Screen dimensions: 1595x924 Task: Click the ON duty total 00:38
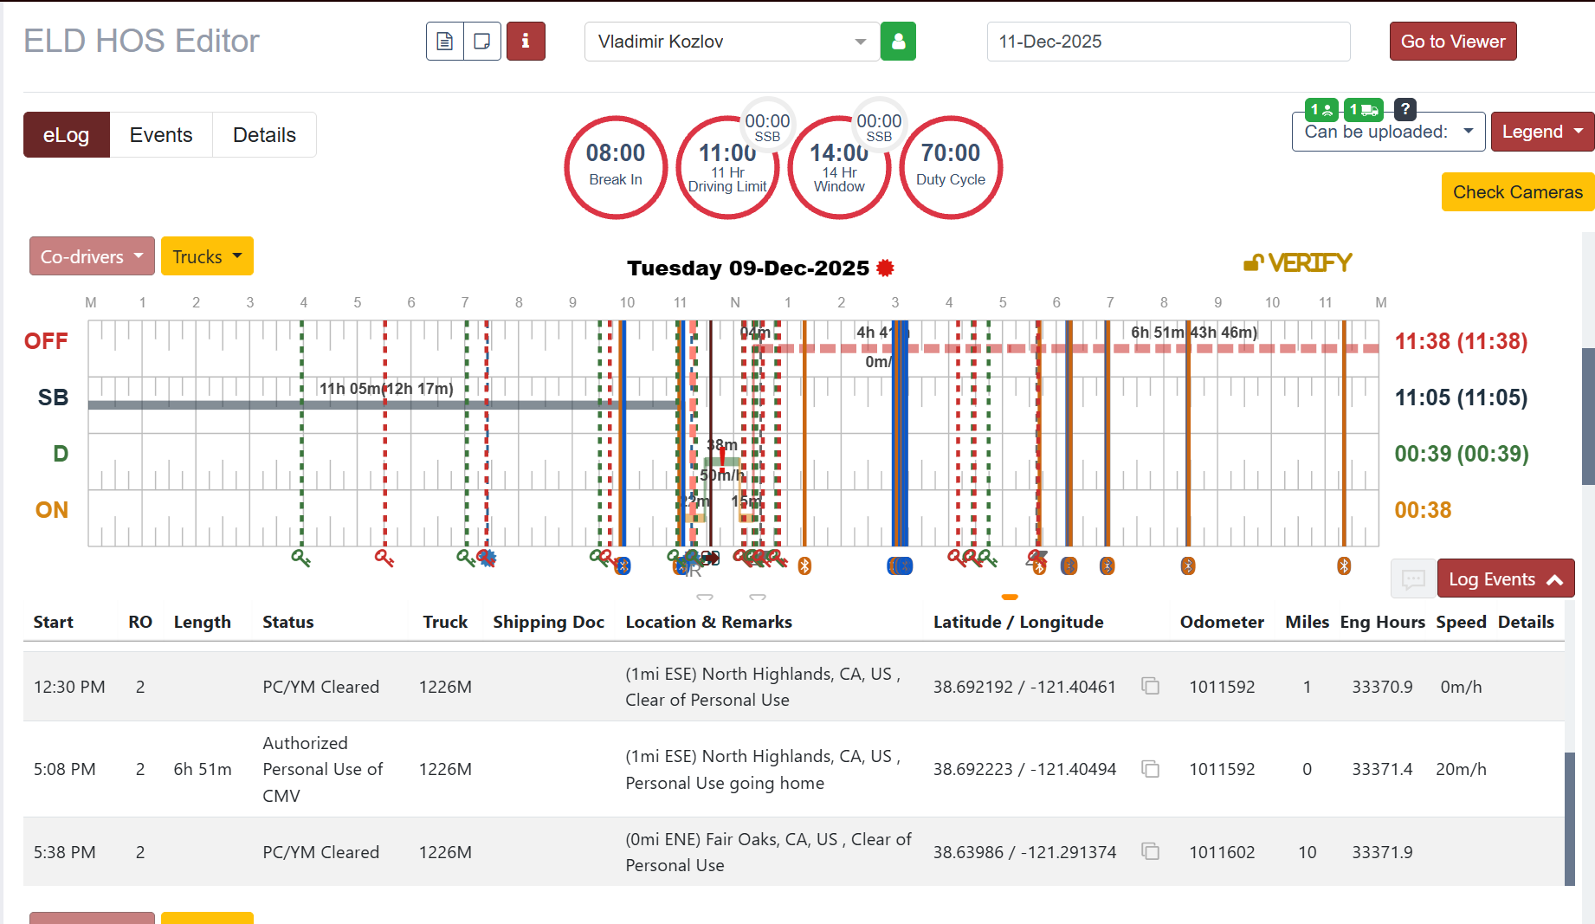point(1423,510)
